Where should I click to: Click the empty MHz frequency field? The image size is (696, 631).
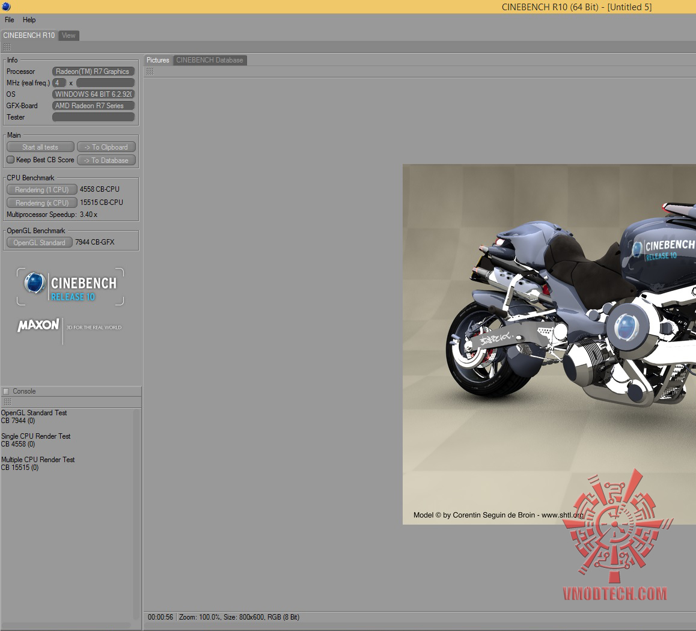105,83
